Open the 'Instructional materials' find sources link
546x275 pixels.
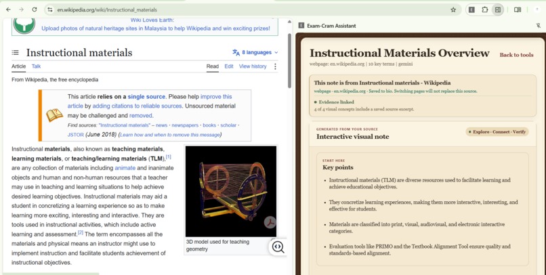click(x=125, y=125)
